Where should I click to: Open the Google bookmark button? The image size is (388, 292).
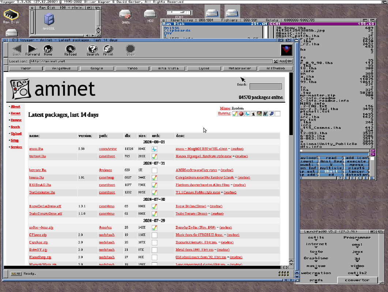pos(97,68)
